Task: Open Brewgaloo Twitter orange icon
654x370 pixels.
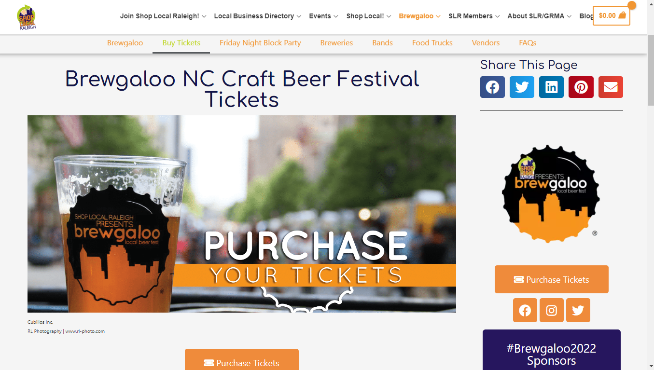Action: coord(578,310)
